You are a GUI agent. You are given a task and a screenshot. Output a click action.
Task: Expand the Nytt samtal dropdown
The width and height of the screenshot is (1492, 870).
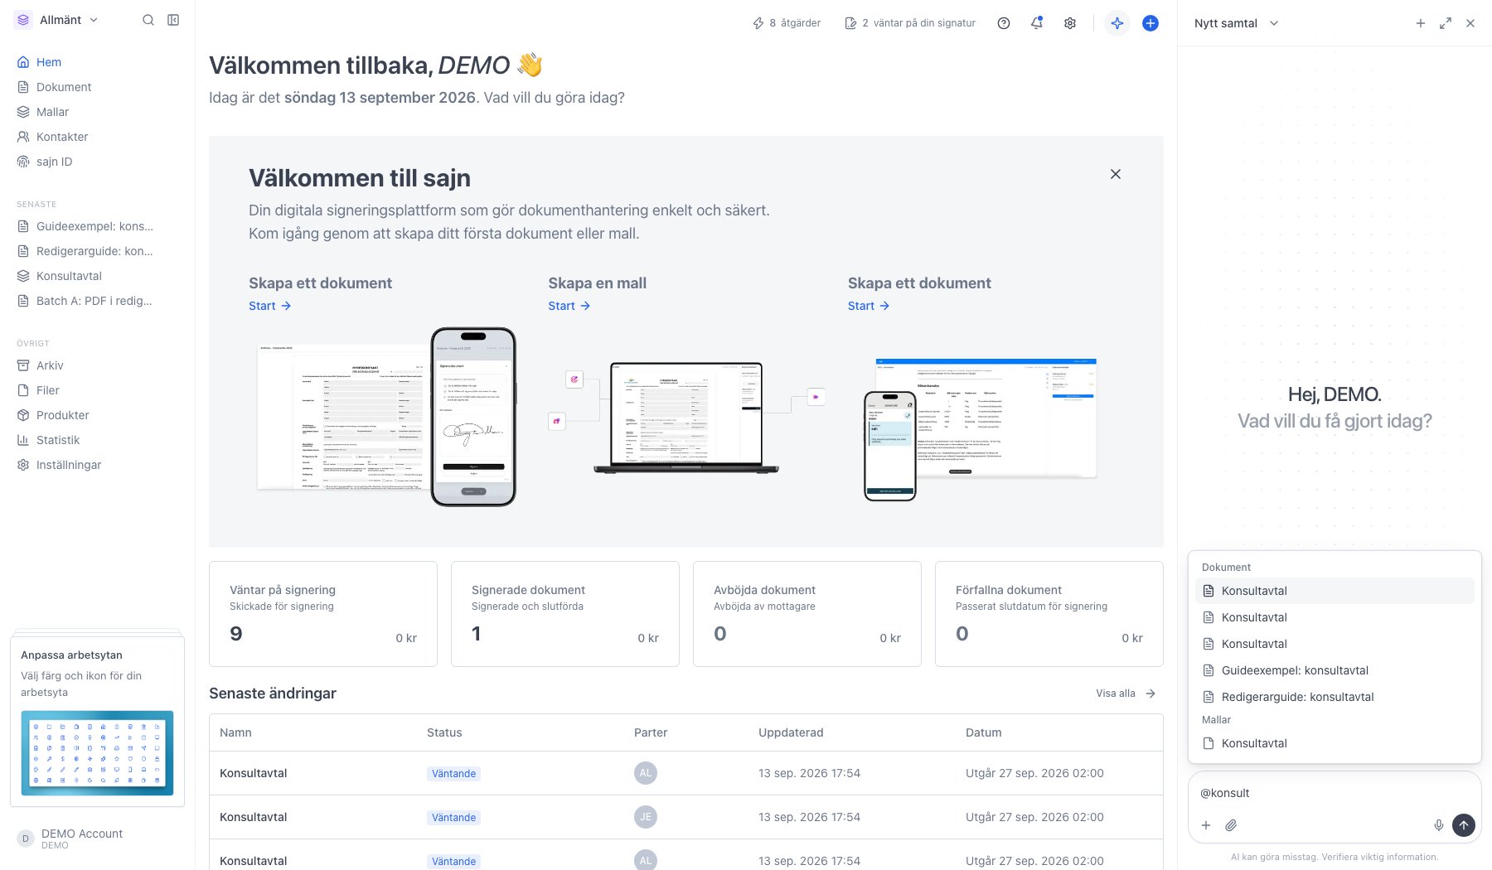1237,23
